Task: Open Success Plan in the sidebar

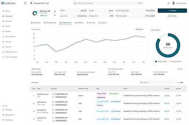Action: coord(9,37)
